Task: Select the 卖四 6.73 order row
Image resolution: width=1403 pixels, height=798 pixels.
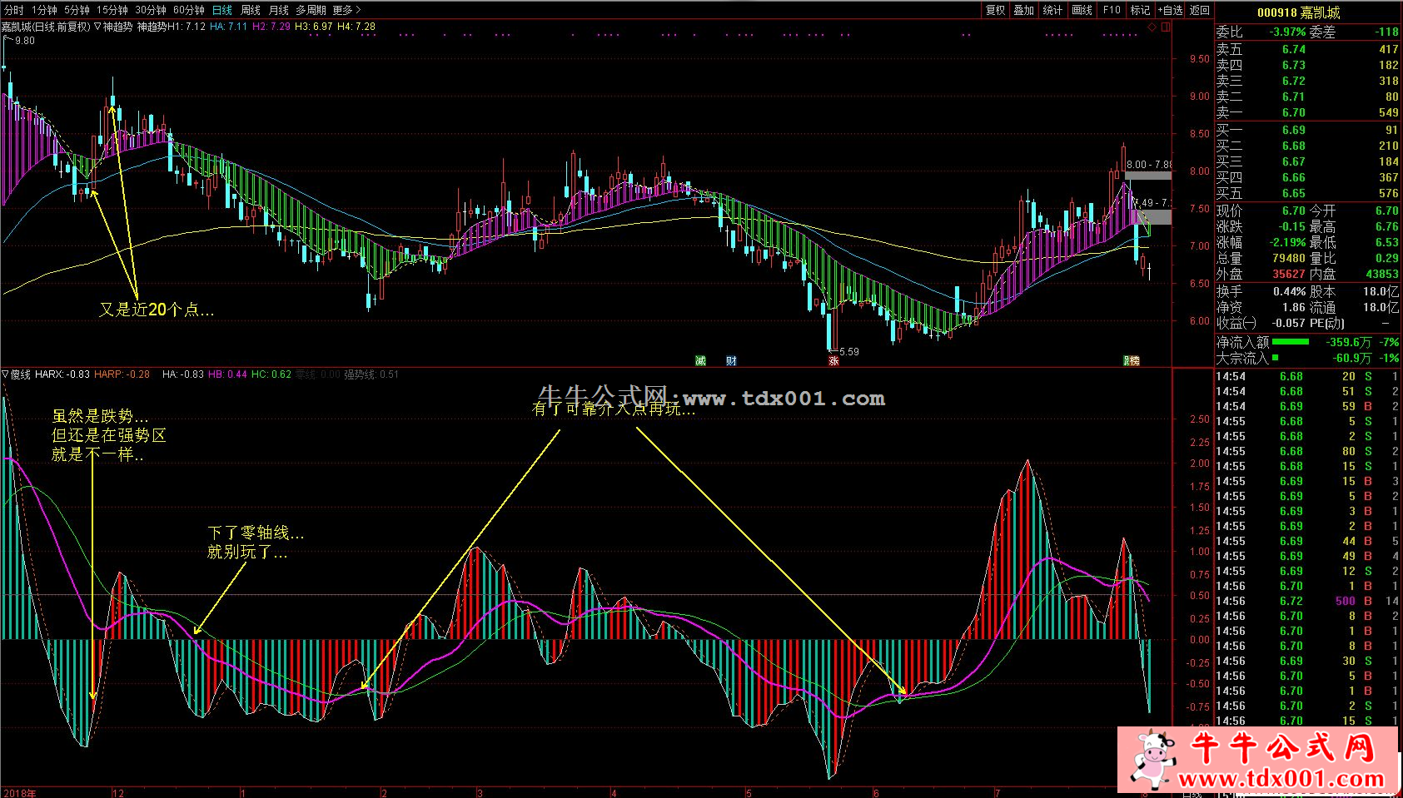Action: tap(1307, 65)
